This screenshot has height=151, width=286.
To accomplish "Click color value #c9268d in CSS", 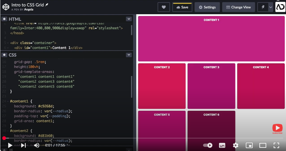I will coord(46,106).
